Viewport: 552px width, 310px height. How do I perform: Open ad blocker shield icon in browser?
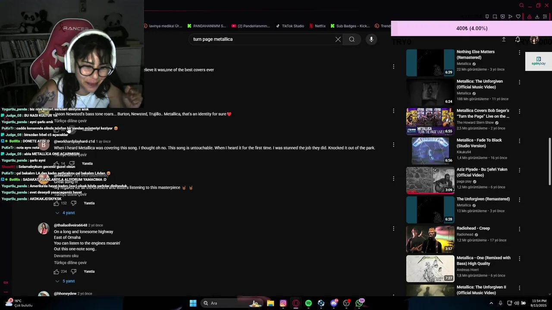tap(502, 16)
